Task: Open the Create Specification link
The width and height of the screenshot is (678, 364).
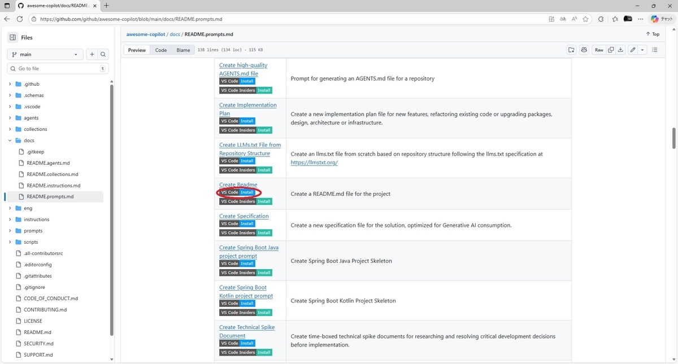Action: click(244, 216)
